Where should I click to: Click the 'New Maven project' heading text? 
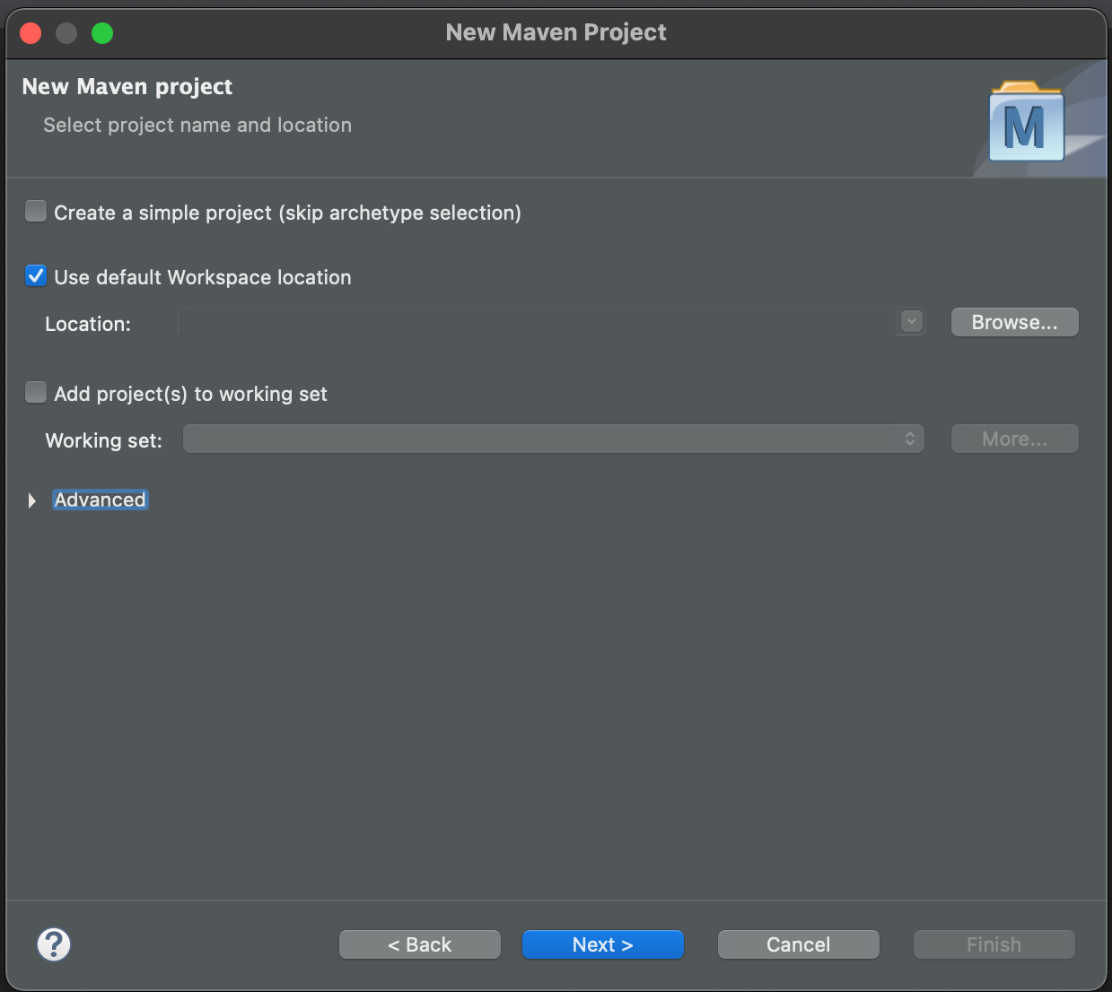(x=127, y=87)
